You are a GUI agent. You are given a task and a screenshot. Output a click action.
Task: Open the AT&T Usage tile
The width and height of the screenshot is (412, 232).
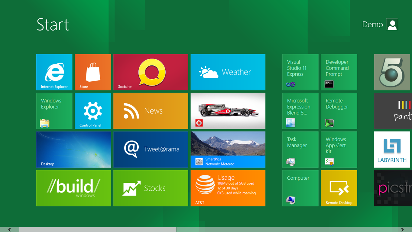pyautogui.click(x=228, y=188)
